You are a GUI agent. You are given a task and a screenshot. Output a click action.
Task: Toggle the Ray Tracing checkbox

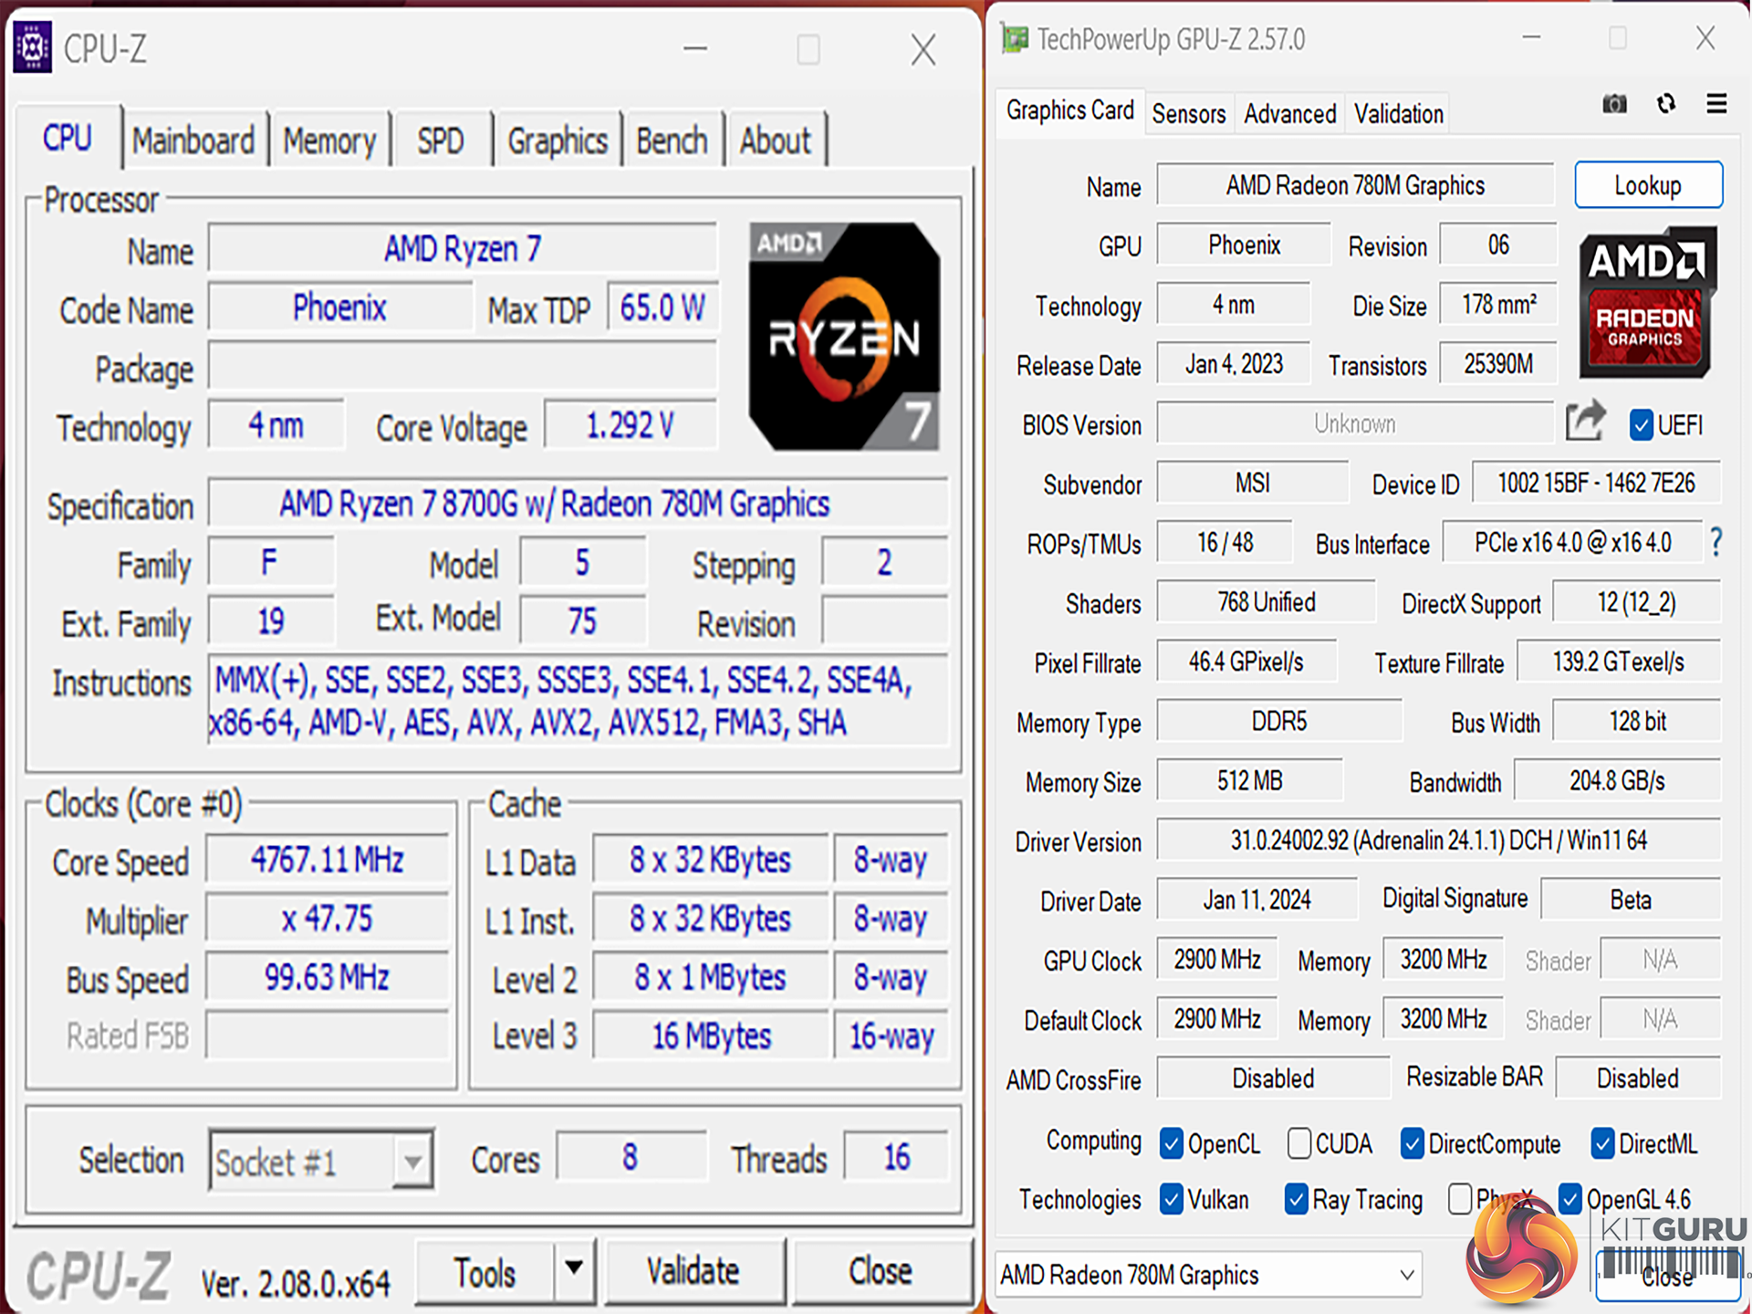[1296, 1199]
